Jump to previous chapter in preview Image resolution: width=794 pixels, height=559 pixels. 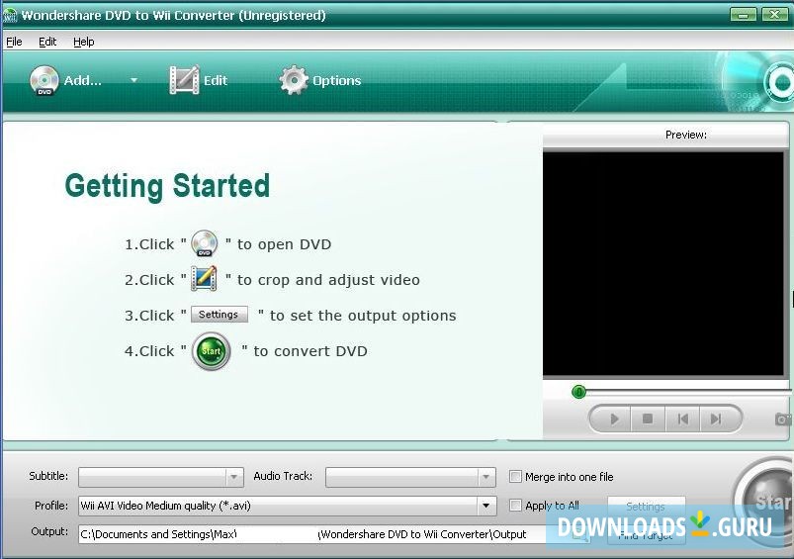[x=682, y=419]
